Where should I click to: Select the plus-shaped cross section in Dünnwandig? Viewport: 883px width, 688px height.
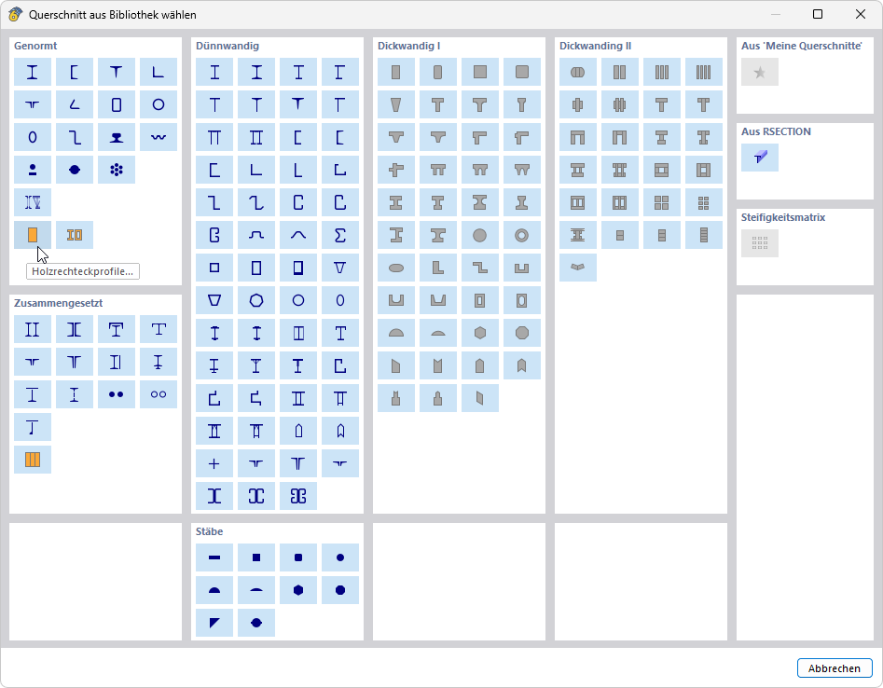pyautogui.click(x=214, y=464)
